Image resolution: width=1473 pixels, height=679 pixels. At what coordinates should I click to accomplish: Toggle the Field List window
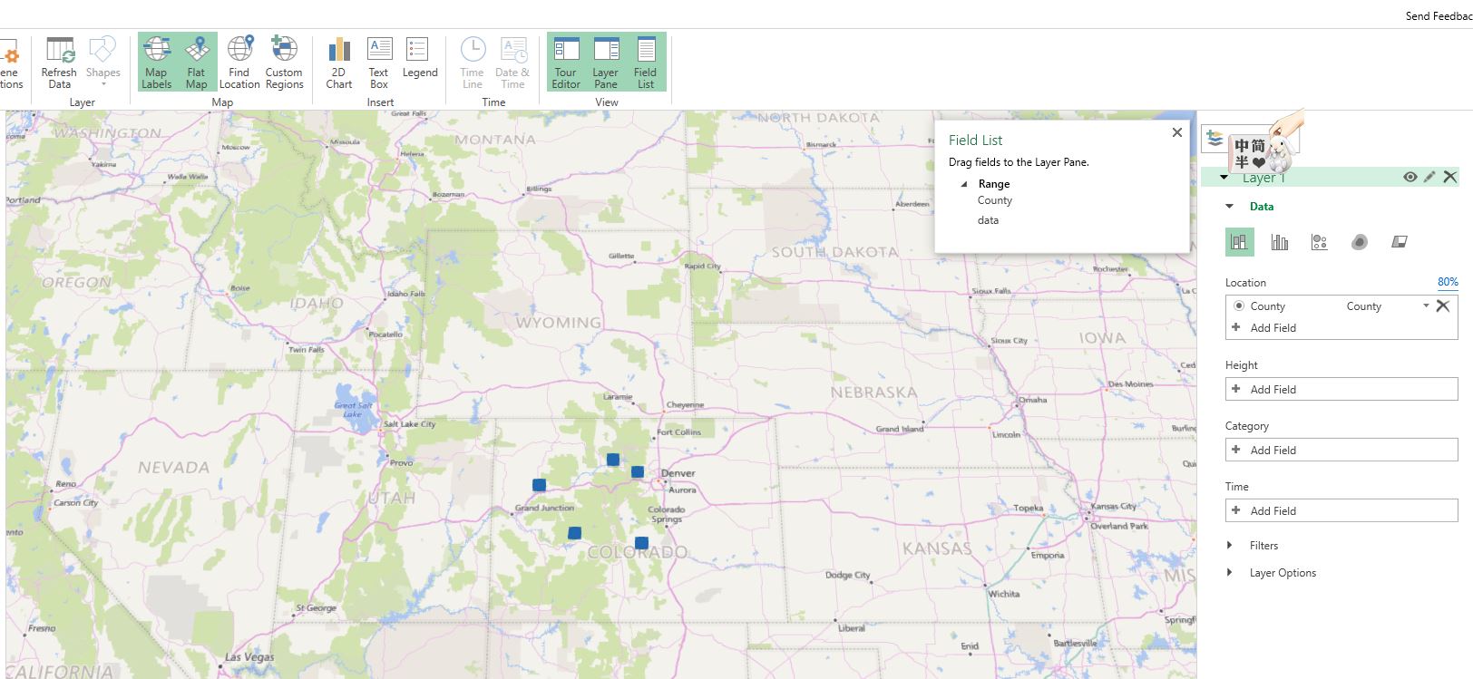tap(645, 63)
